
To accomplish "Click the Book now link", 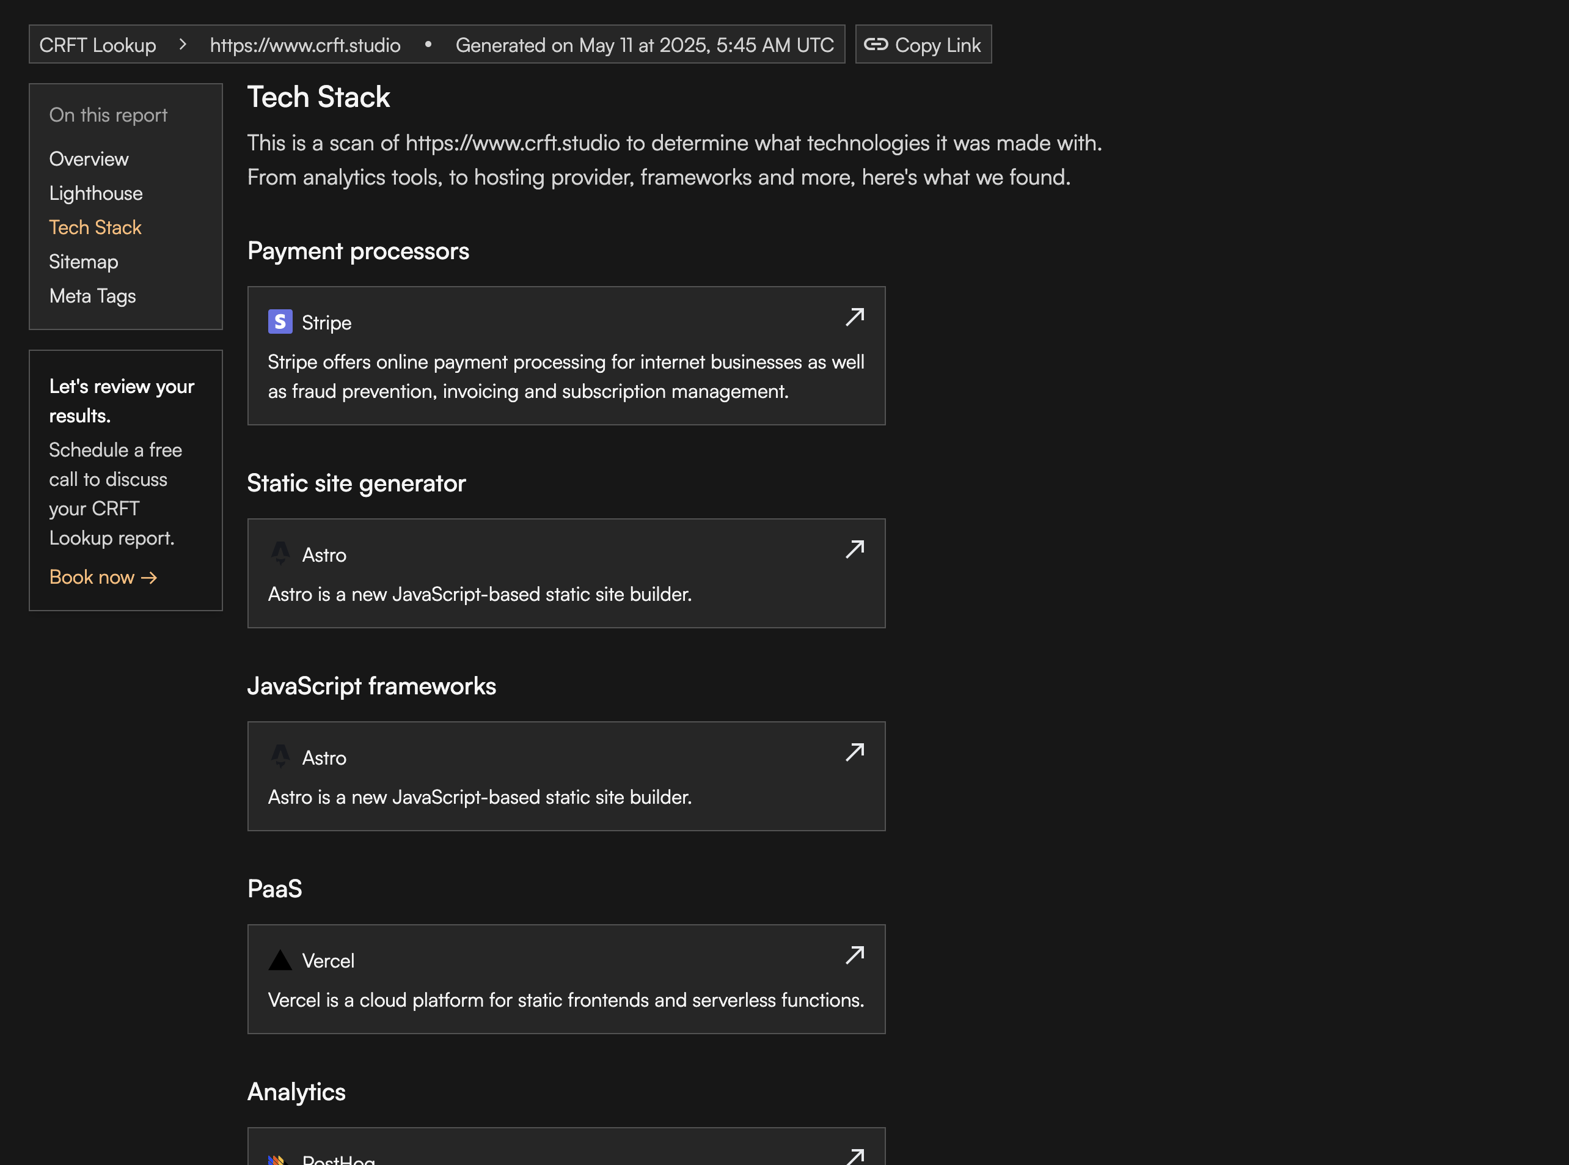I will pos(103,578).
